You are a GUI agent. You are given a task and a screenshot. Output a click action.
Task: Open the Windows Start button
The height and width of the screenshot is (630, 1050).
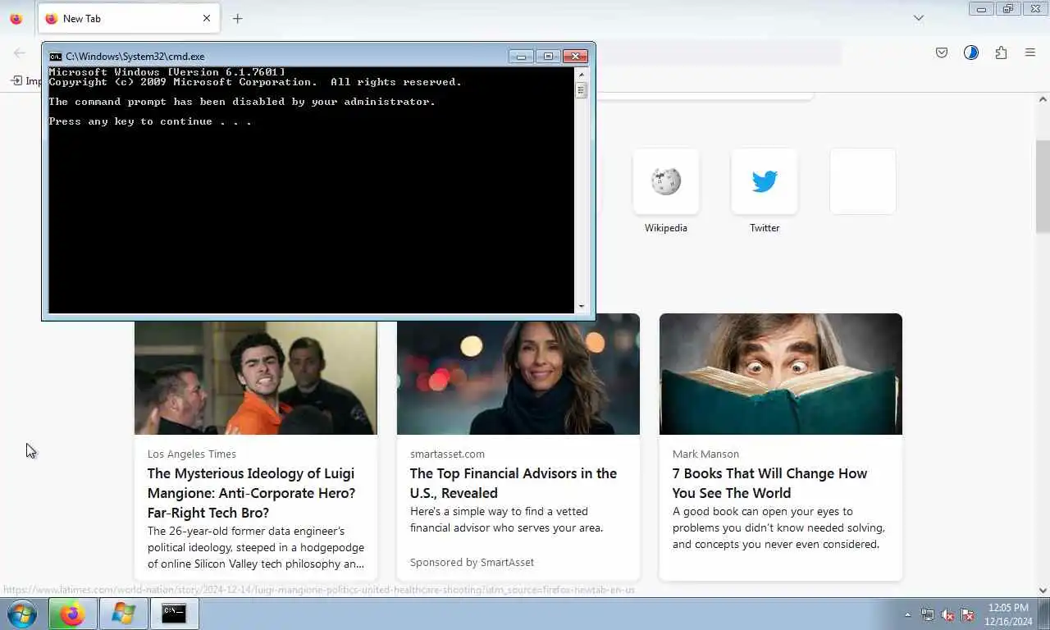(x=22, y=614)
